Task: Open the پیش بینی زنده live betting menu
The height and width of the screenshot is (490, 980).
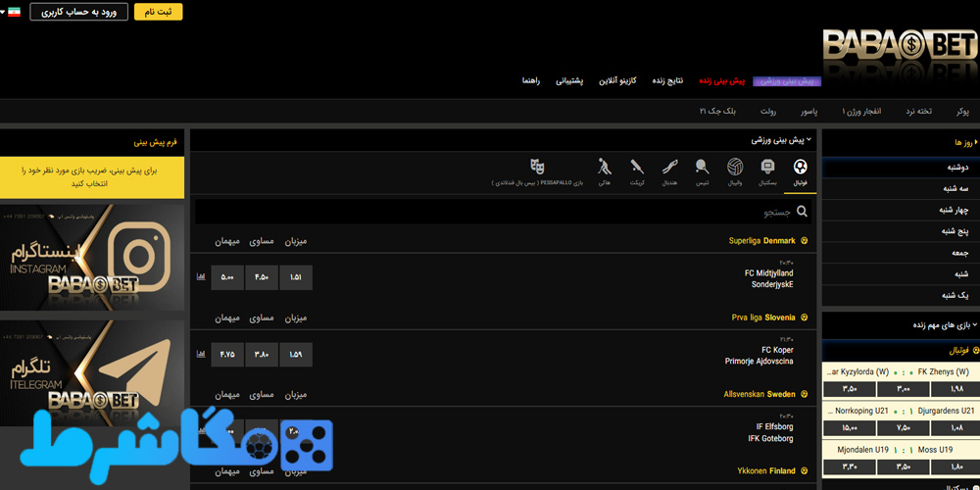Action: (x=722, y=81)
